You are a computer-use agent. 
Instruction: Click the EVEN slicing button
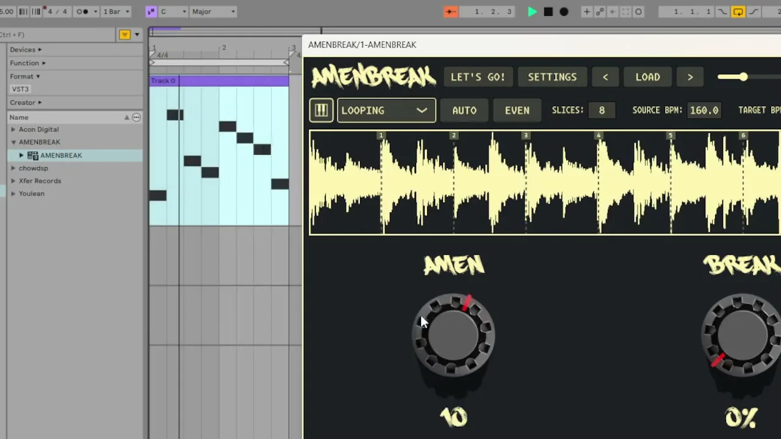point(517,110)
